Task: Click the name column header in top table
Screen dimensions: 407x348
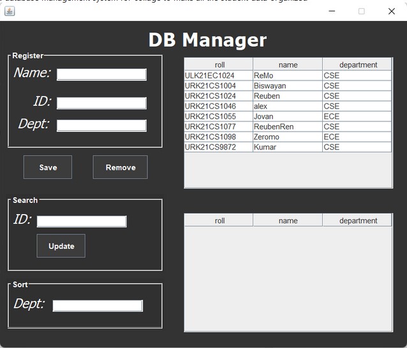Action: [288, 64]
